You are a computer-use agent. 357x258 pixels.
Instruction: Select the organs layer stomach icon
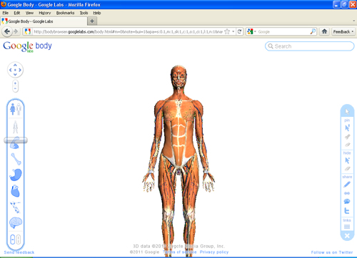coord(16,175)
